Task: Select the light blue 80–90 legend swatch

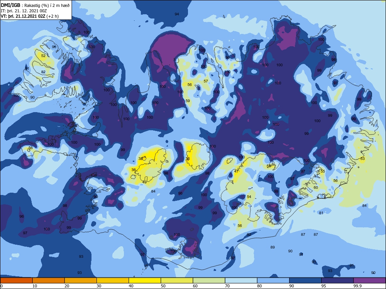Action: (273, 281)
